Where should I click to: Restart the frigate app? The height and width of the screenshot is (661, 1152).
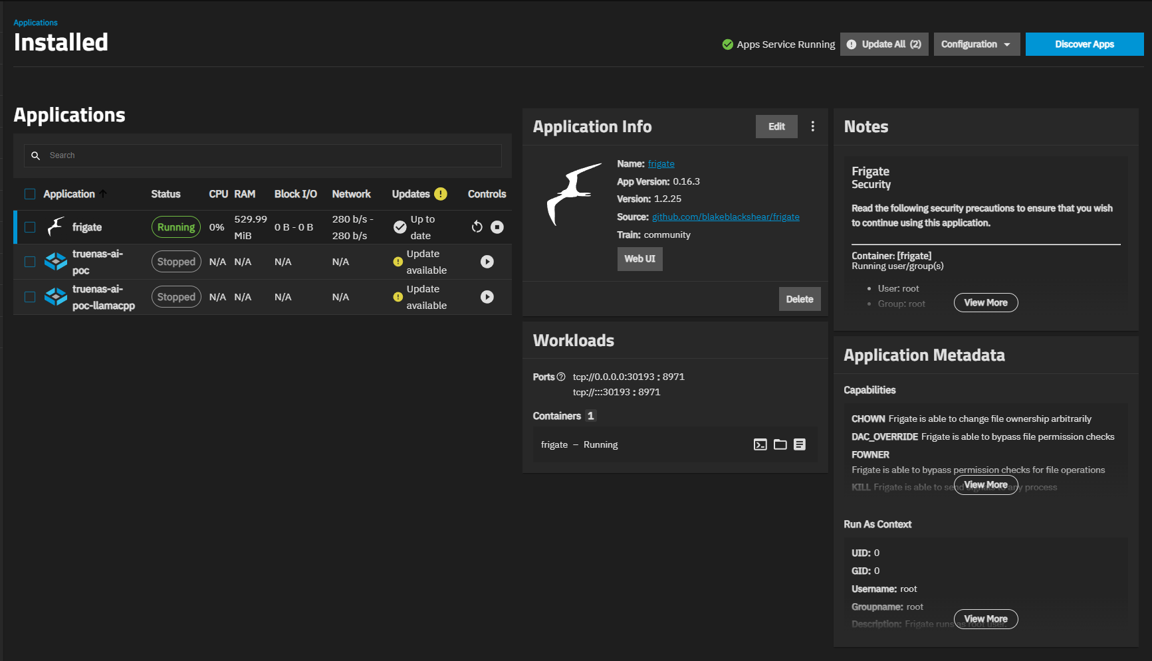[x=477, y=227]
